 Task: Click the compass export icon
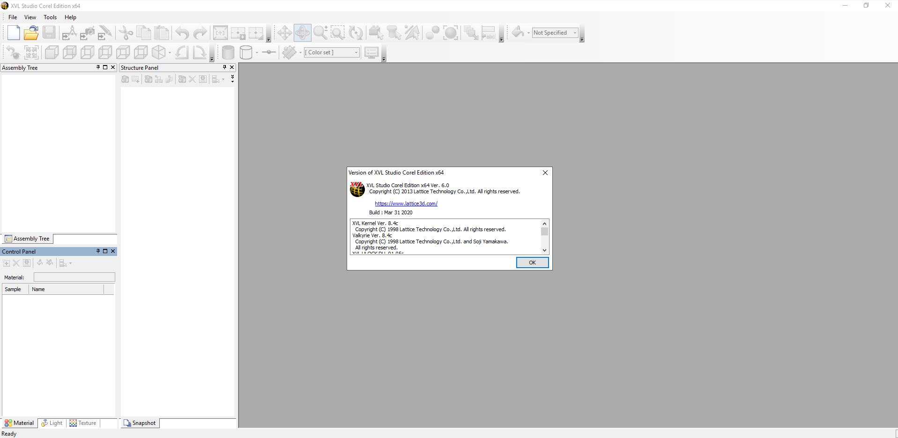point(69,33)
